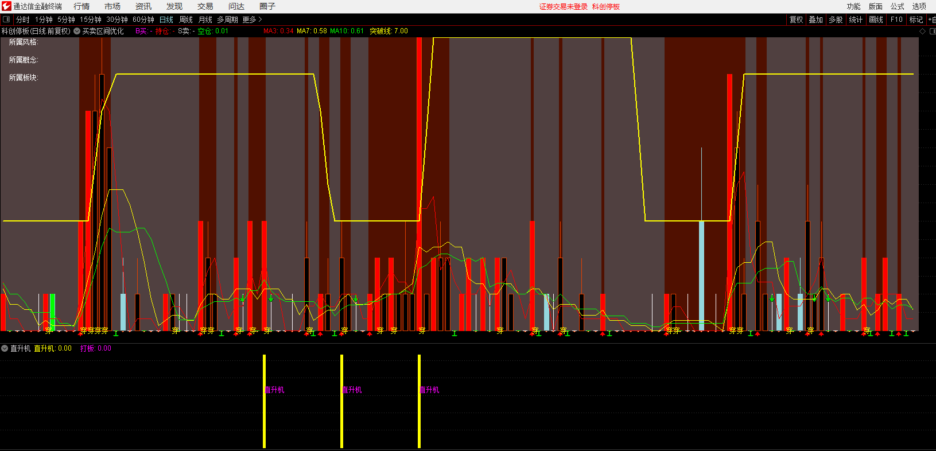Open the 资讯 menu
Image resolution: width=936 pixels, height=451 pixels.
pyautogui.click(x=143, y=6)
